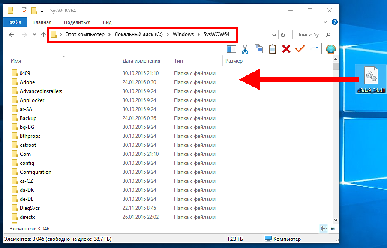The width and height of the screenshot is (387, 248).
Task: Refresh the SysWOW64 folder view
Action: [282, 35]
